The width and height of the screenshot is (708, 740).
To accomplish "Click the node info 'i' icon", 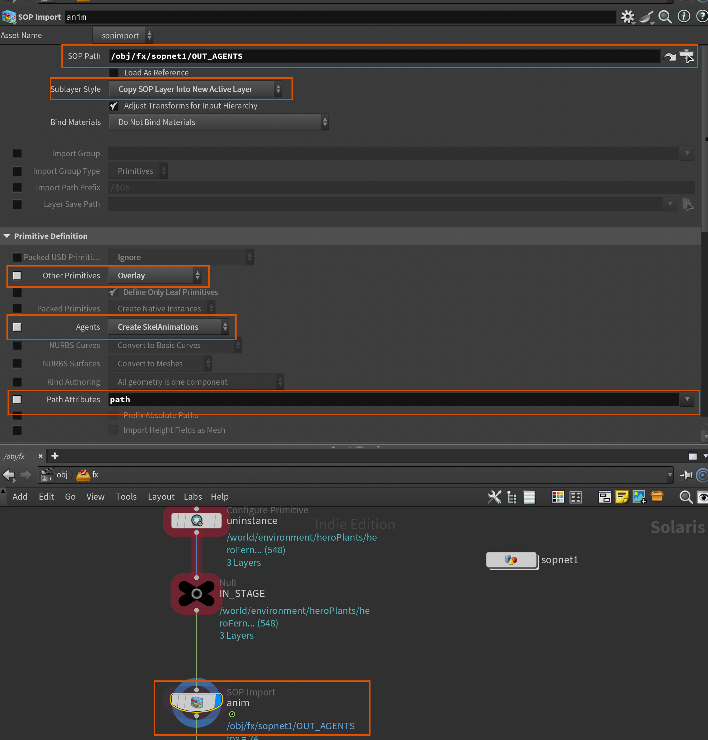I will click(684, 17).
